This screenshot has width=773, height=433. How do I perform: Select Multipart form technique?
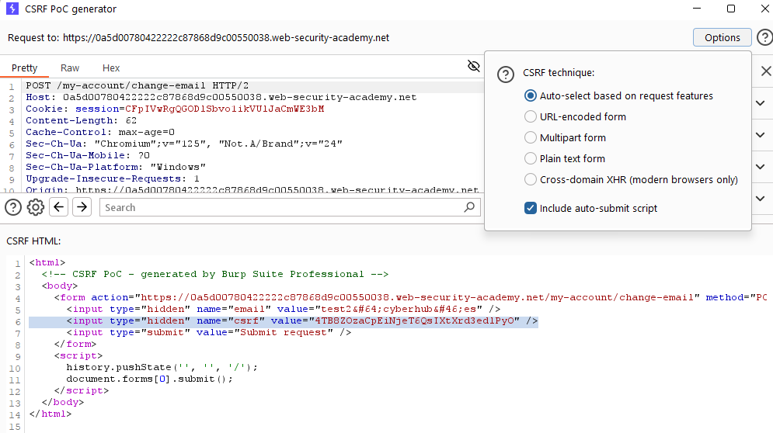tap(565, 137)
